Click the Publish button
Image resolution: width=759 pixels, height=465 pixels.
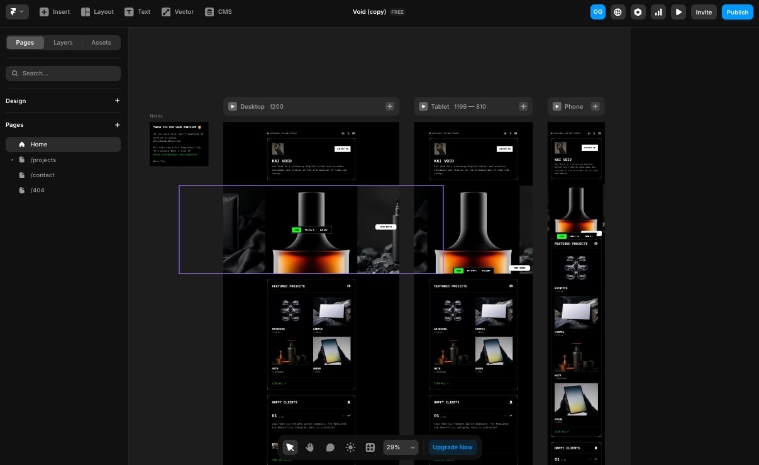pos(737,12)
